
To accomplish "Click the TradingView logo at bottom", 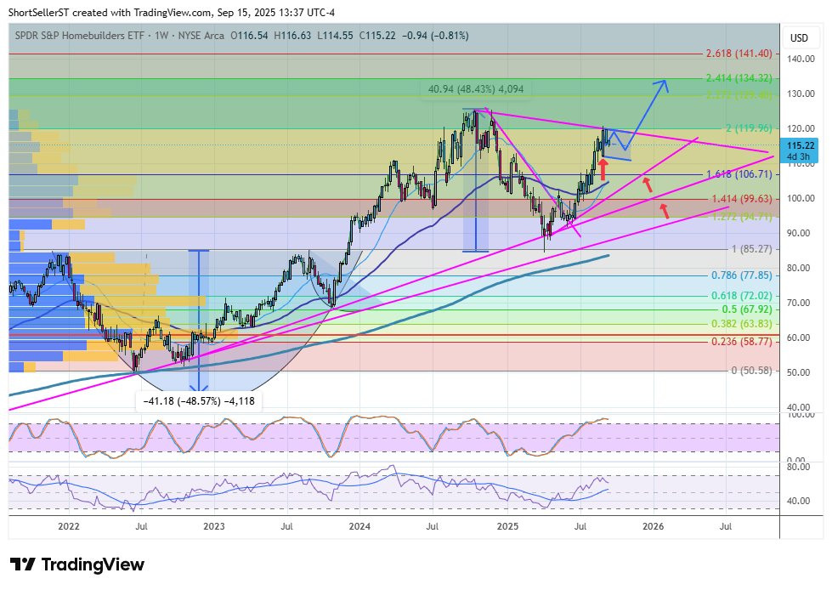I will [77, 564].
